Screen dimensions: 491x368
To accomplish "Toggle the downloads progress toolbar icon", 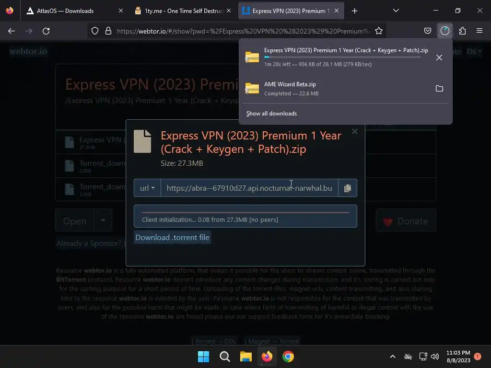I will pos(444,31).
